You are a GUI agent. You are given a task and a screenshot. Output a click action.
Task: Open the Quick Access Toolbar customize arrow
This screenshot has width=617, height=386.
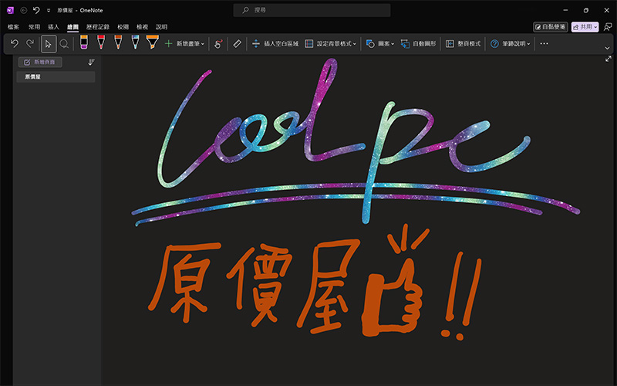(x=49, y=11)
